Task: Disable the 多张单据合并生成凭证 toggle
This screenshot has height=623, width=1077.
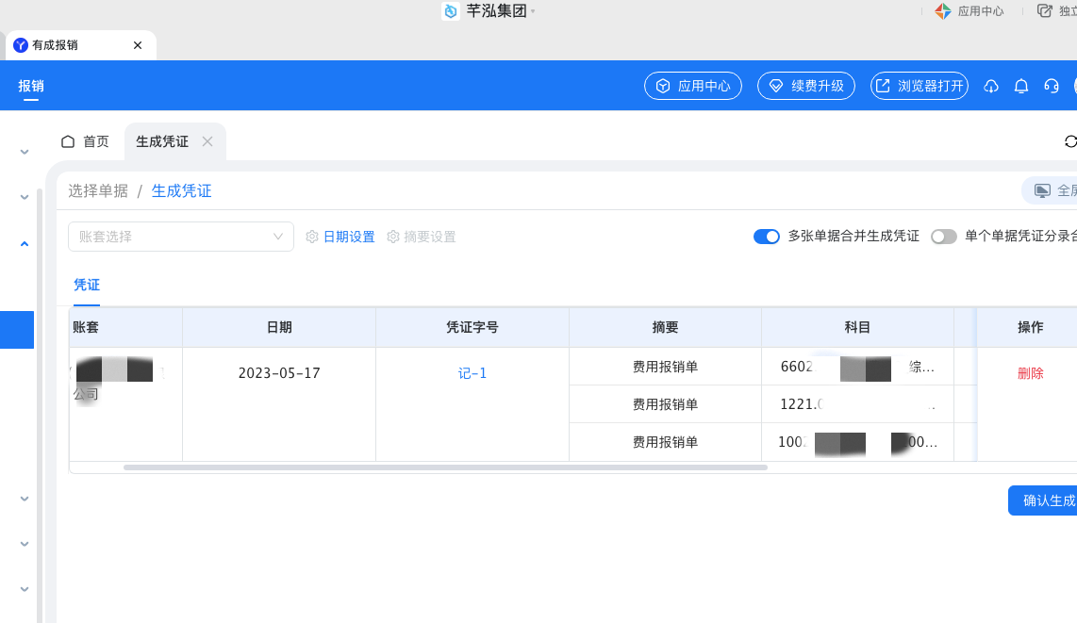Action: tap(767, 237)
